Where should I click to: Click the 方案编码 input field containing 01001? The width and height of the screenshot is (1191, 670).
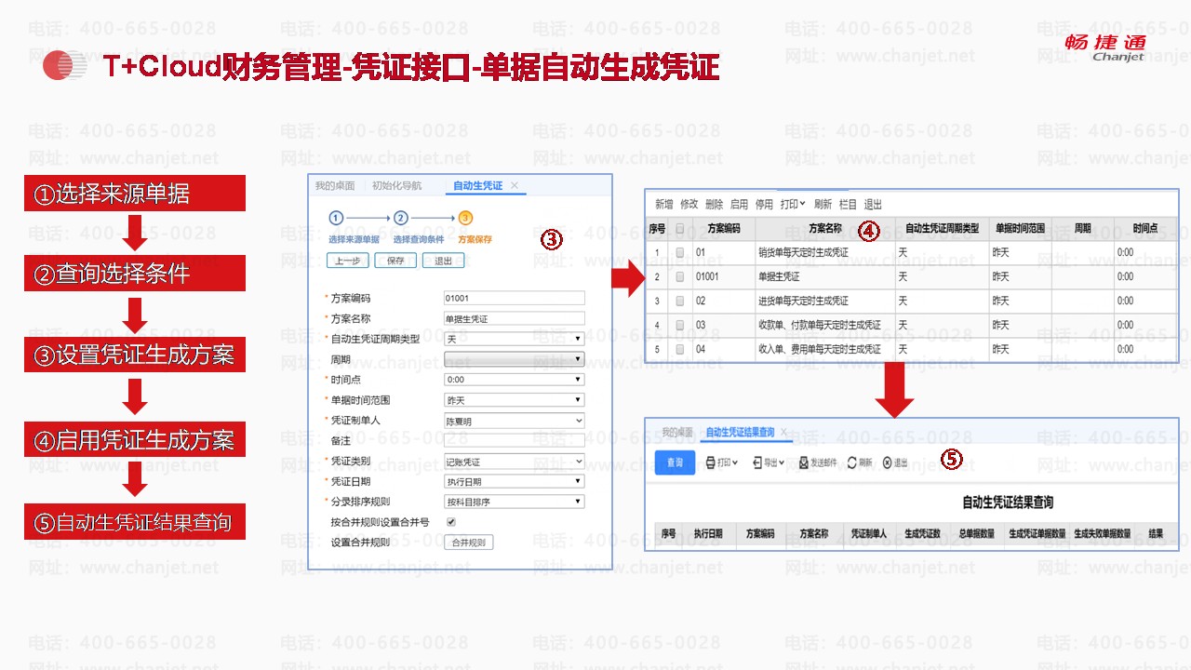515,298
